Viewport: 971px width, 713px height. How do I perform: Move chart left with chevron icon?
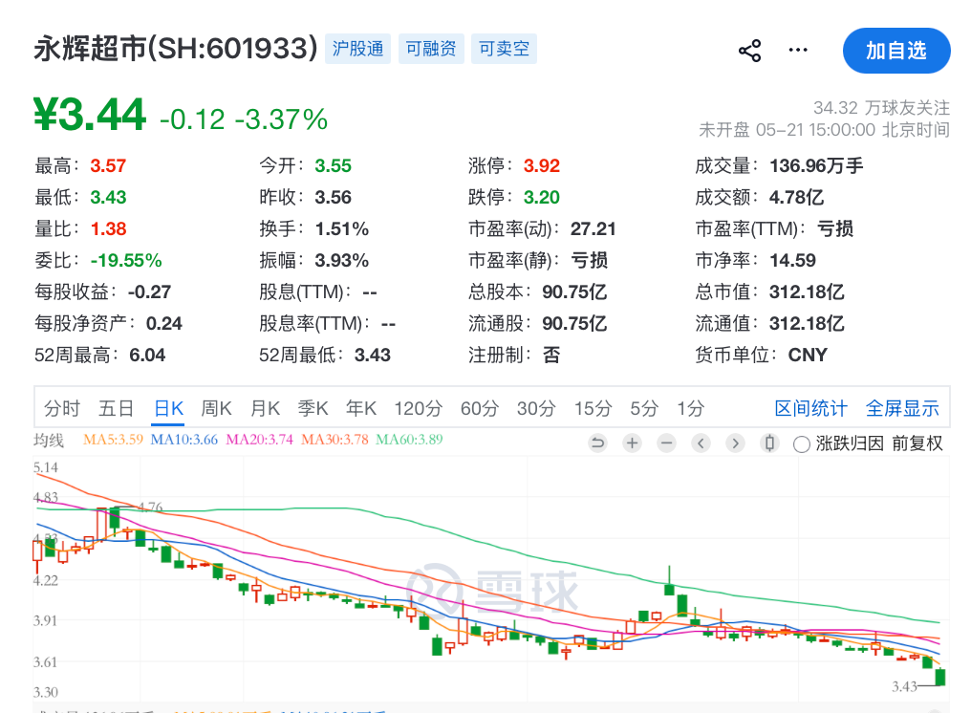[701, 443]
